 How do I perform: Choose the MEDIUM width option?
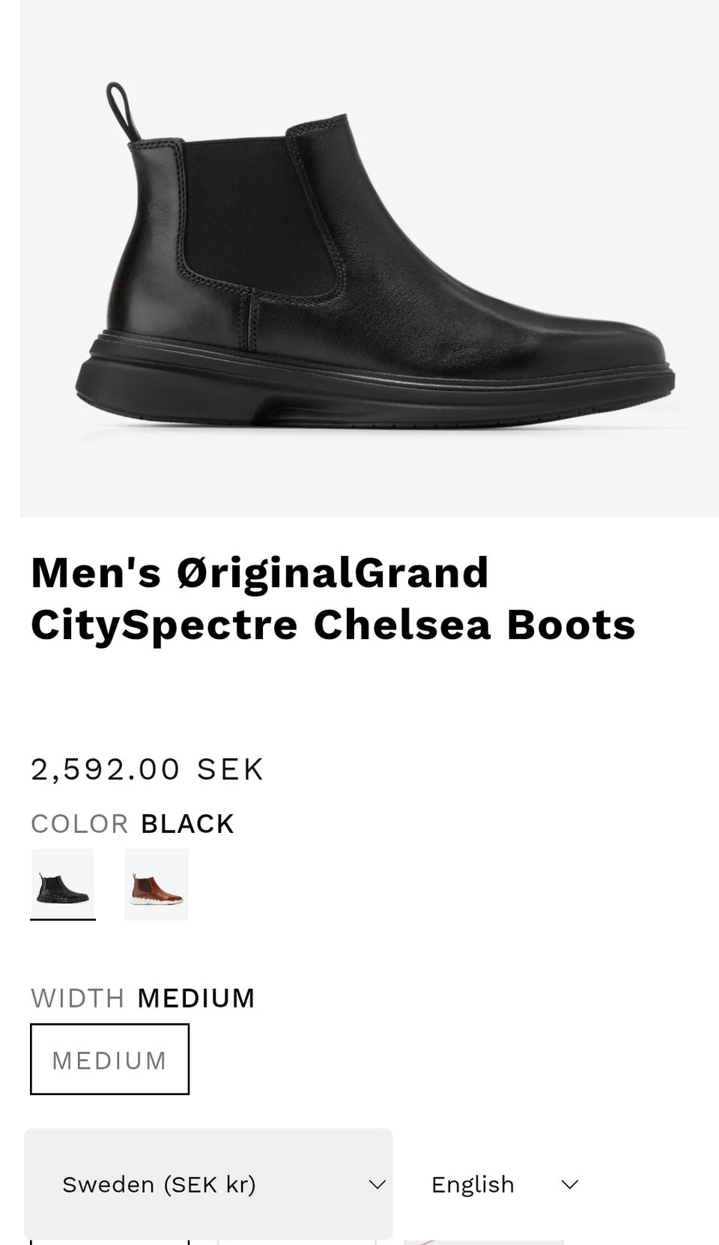[x=109, y=1059]
